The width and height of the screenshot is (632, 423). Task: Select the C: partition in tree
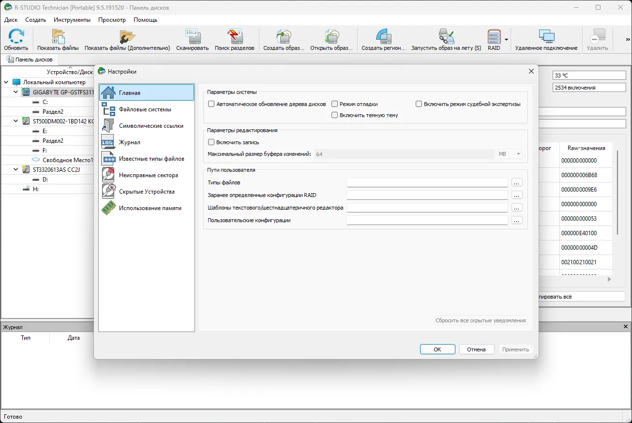pyautogui.click(x=45, y=102)
